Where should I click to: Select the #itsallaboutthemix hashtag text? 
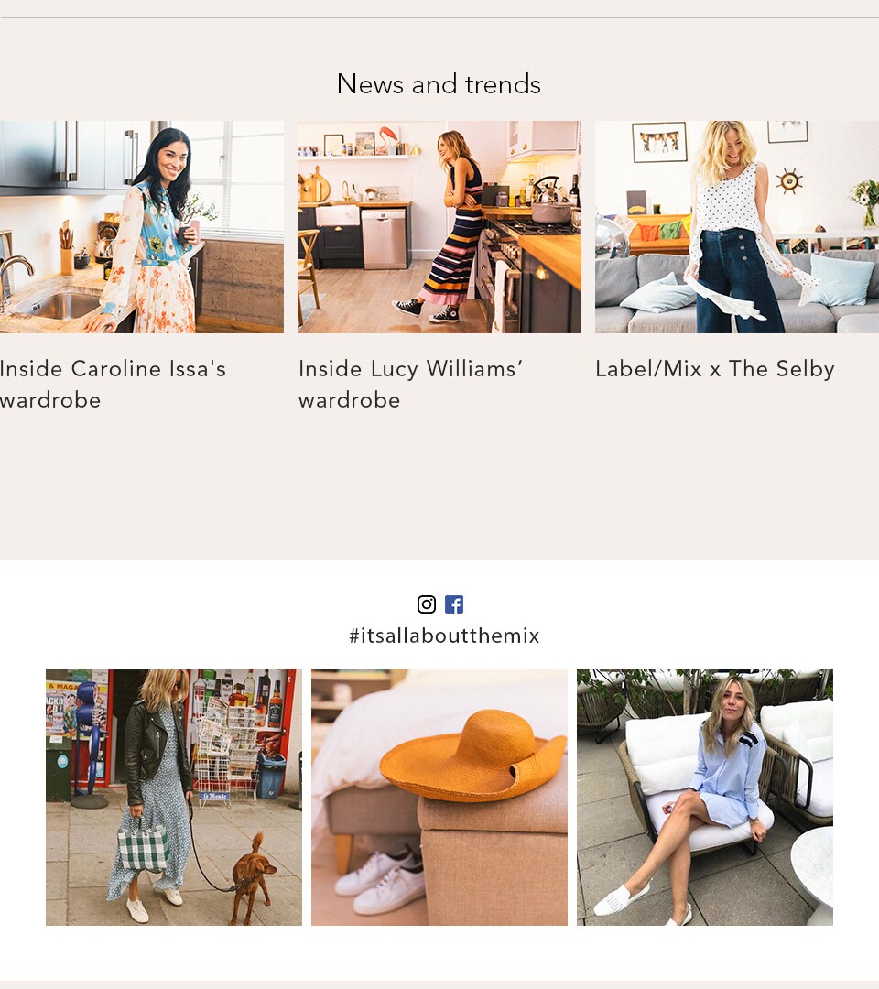[445, 636]
